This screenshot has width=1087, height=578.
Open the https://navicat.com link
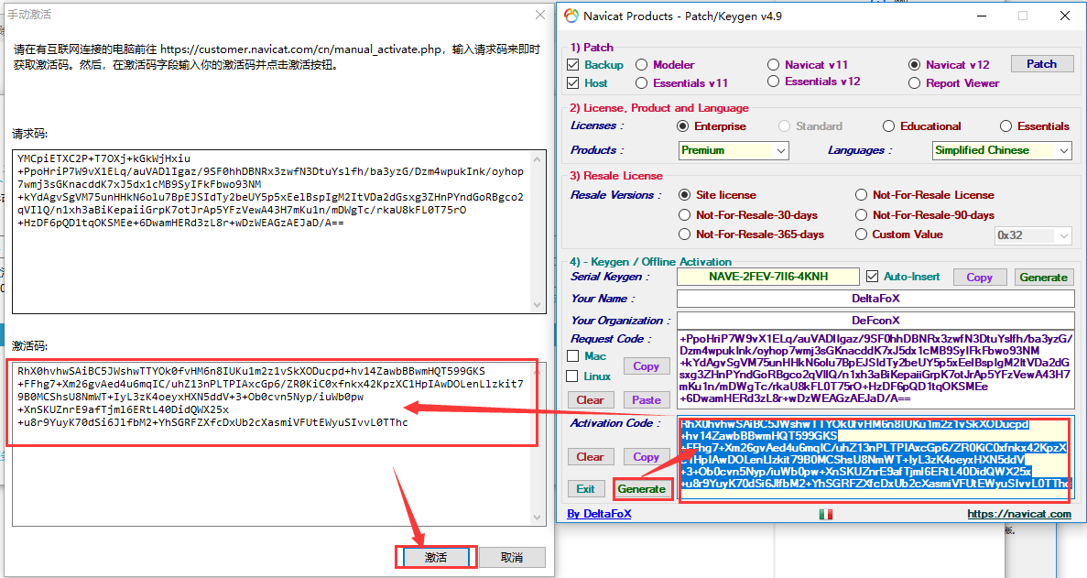[1019, 514]
